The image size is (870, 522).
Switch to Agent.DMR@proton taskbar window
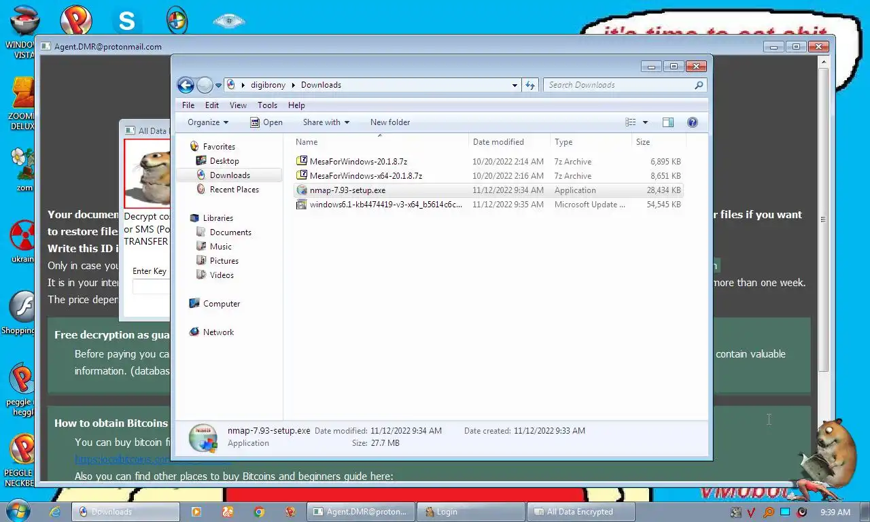click(362, 512)
